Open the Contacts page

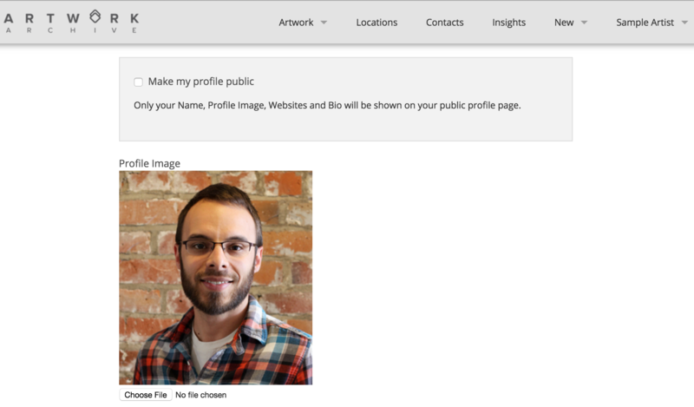[444, 23]
